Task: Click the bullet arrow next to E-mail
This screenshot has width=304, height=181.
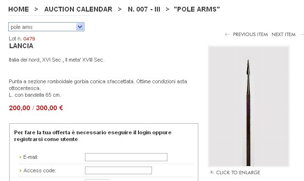Action: point(20,157)
